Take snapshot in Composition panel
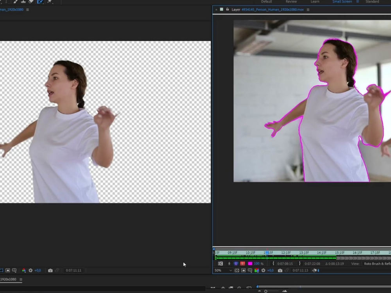 click(50, 270)
